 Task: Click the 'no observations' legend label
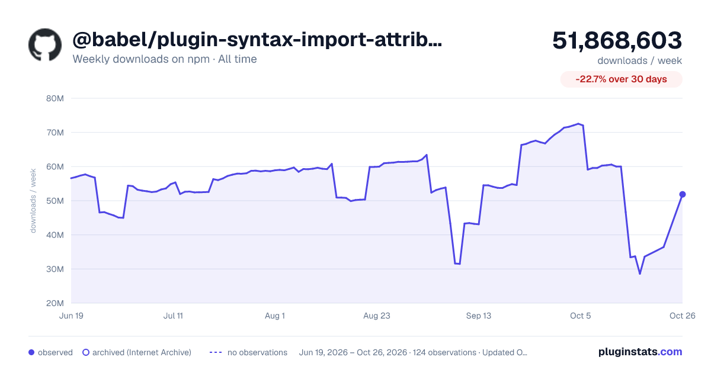(257, 352)
